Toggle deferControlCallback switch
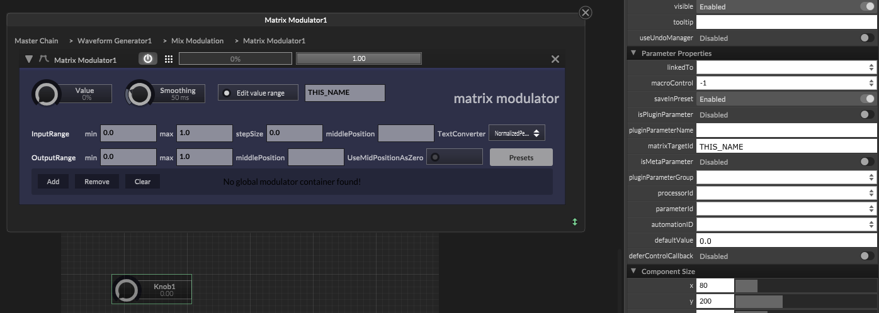 point(868,256)
